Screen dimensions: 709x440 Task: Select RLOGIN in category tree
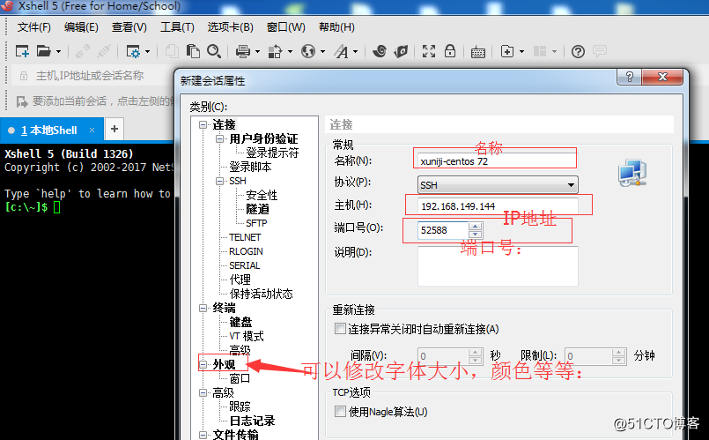pyautogui.click(x=246, y=251)
